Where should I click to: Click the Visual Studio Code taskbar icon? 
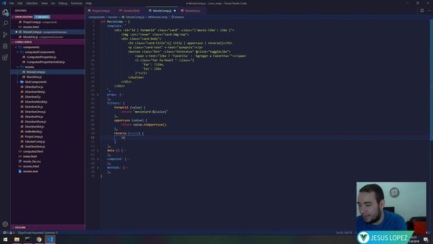point(50,239)
